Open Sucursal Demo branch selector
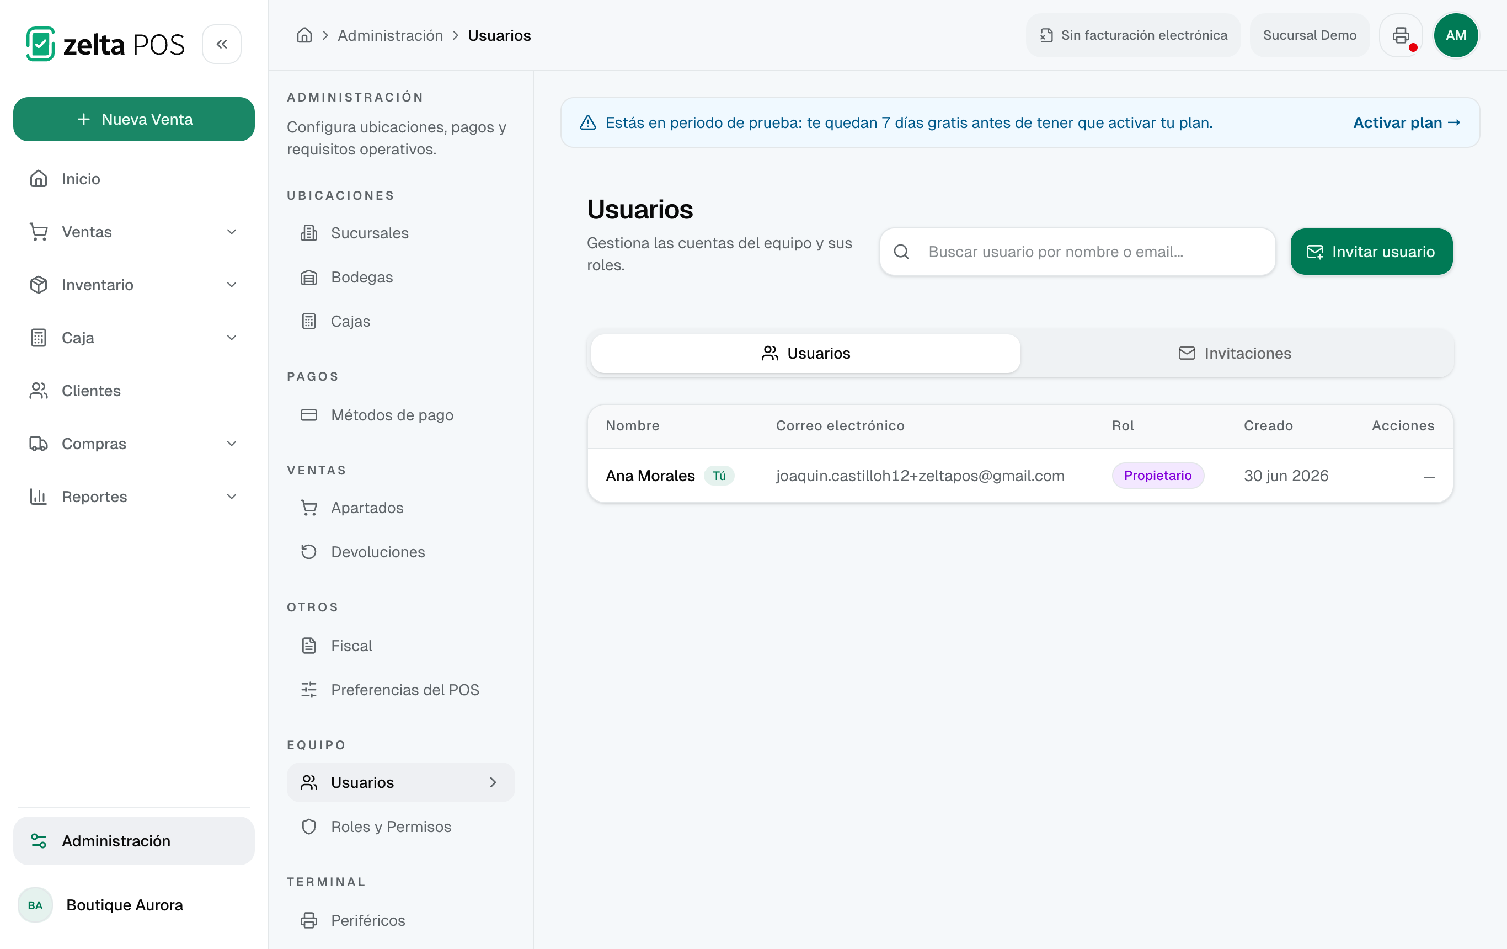The height and width of the screenshot is (949, 1507). pos(1309,35)
